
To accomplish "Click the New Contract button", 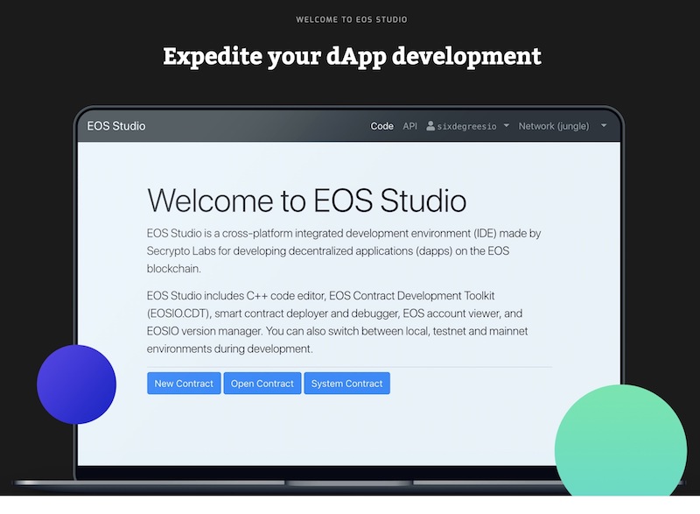I will (x=184, y=384).
